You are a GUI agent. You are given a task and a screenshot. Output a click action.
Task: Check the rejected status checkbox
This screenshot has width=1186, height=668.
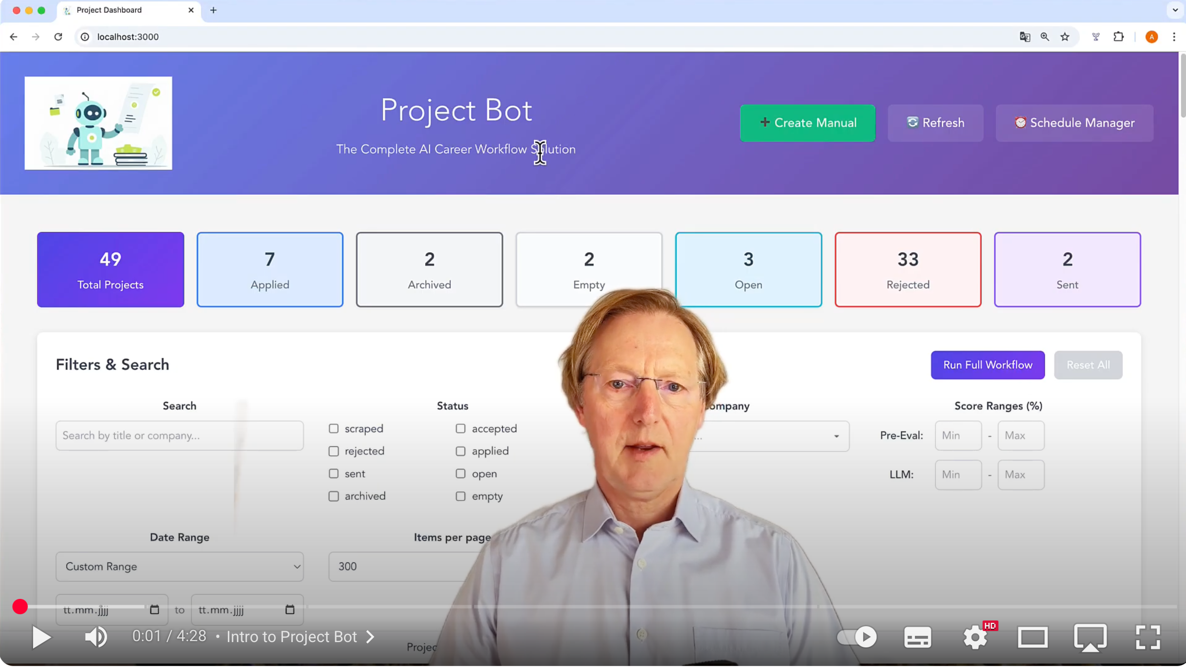[333, 451]
